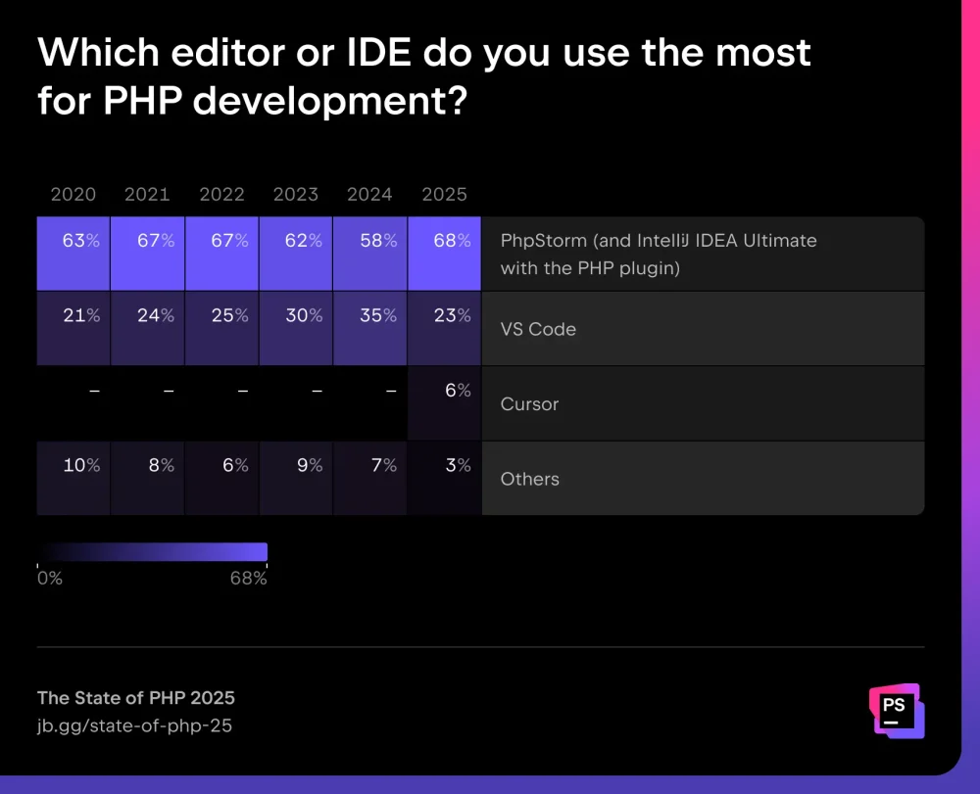Click the 0% label under the legend
Viewport: 980px width, 794px height.
tap(50, 579)
